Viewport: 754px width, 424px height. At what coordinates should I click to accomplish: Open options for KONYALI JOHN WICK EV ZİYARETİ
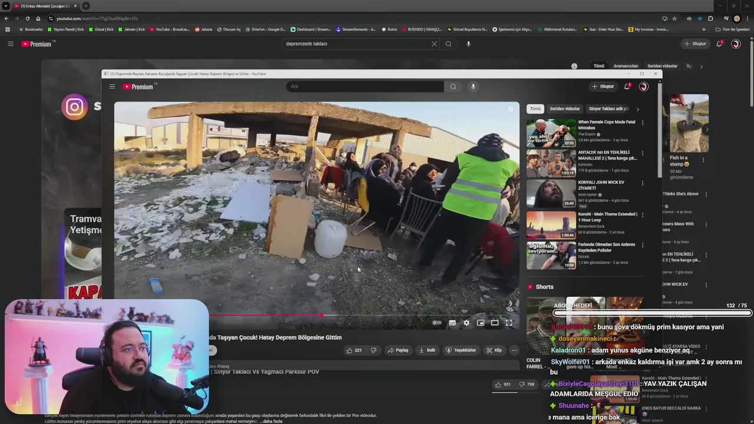click(x=643, y=183)
